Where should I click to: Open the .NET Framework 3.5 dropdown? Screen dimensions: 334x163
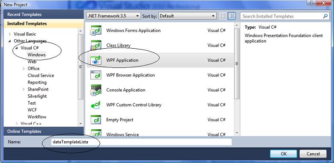(113, 16)
